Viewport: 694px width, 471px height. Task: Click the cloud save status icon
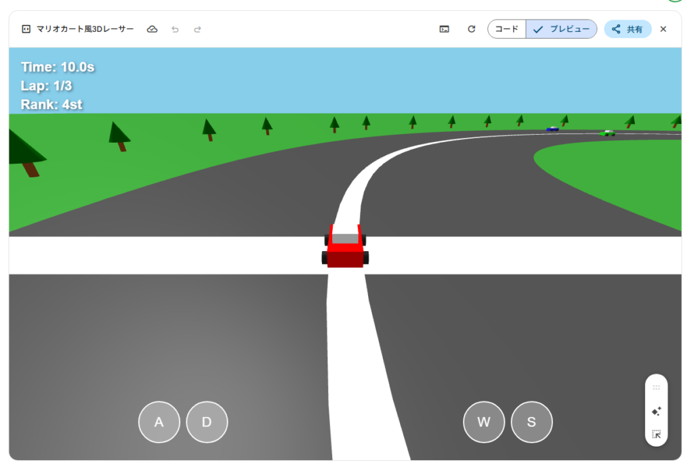[x=152, y=29]
